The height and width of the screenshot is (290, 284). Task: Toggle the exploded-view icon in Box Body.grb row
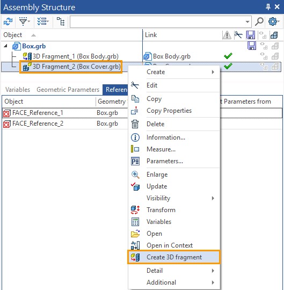(x=263, y=56)
